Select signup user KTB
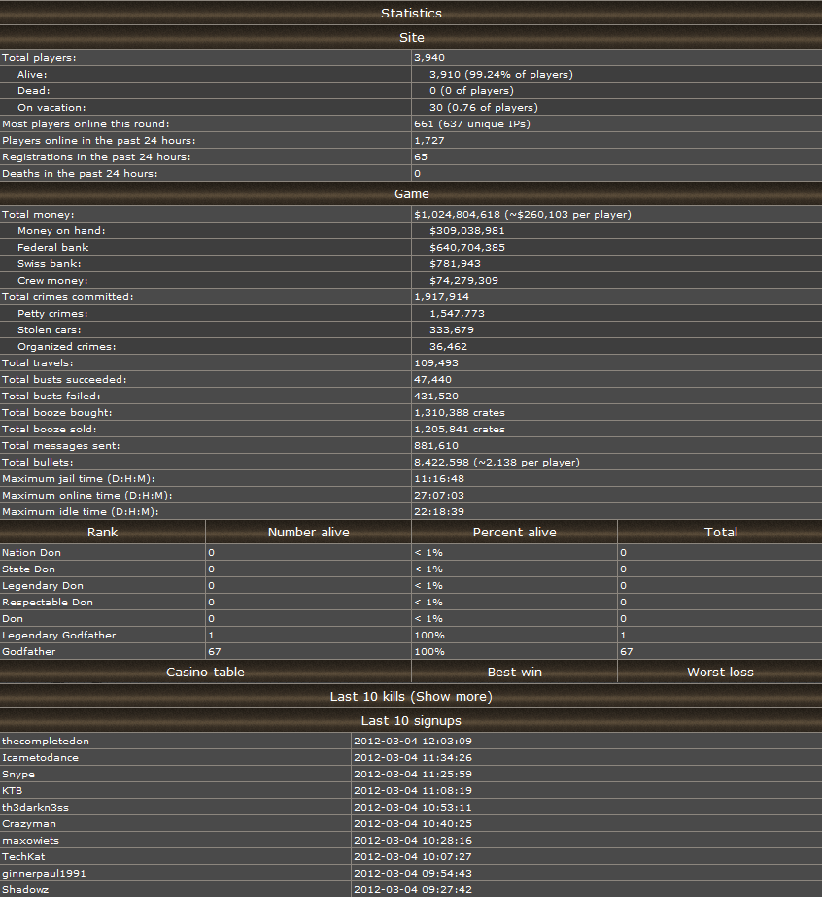Image resolution: width=822 pixels, height=897 pixels. 12,791
